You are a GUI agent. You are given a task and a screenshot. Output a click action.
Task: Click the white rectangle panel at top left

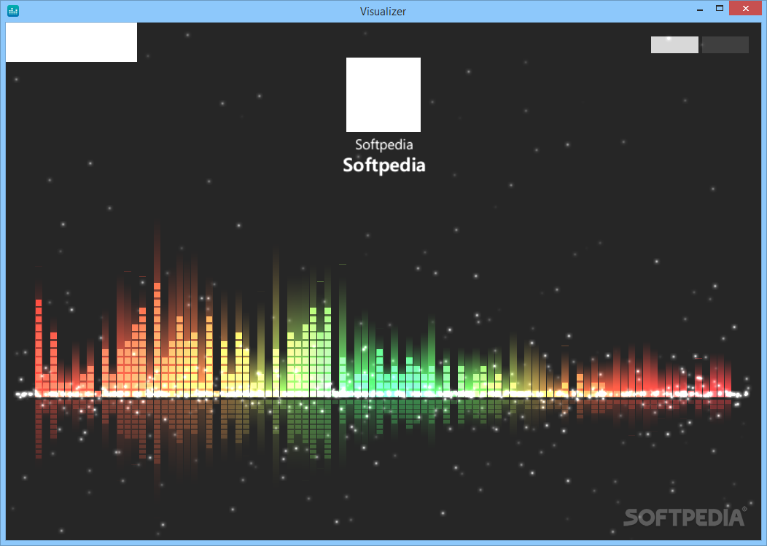click(71, 42)
